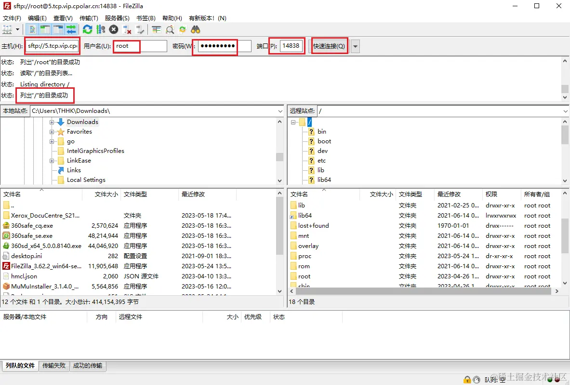The height and width of the screenshot is (385, 570).
Task: Select the 360safe_cq.exe local file
Action: 32,226
